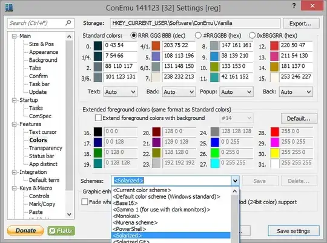The image size is (327, 243).
Task: Click settings tree scrollbar up arrow
Action: click(69, 37)
